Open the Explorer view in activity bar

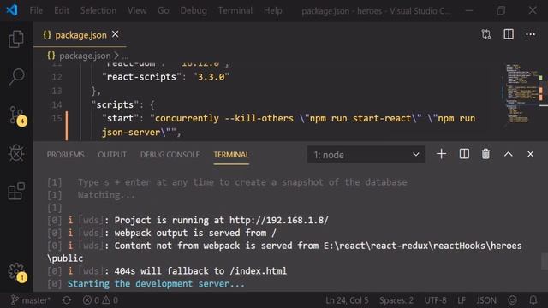coord(16,38)
